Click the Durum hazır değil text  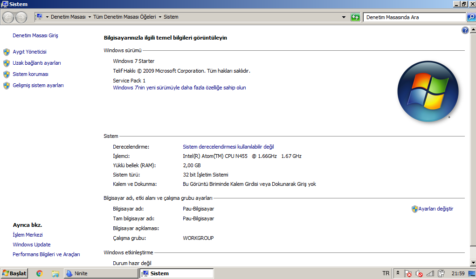132,263
